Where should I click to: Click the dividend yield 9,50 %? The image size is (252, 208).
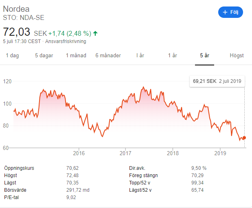[x=199, y=168]
